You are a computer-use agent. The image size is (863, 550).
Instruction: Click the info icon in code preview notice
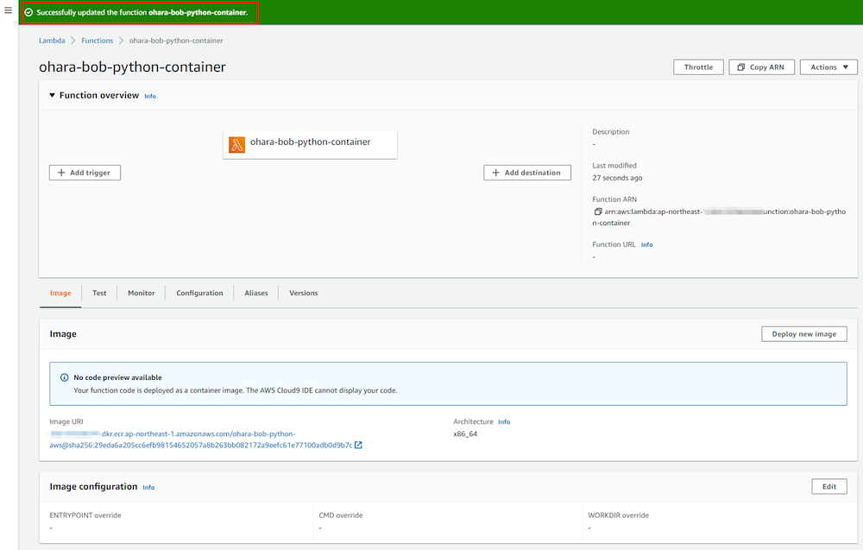coord(64,378)
